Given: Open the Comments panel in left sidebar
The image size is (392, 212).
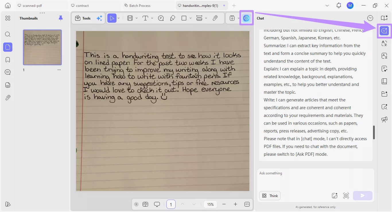Looking at the screenshot, I should point(8,72).
